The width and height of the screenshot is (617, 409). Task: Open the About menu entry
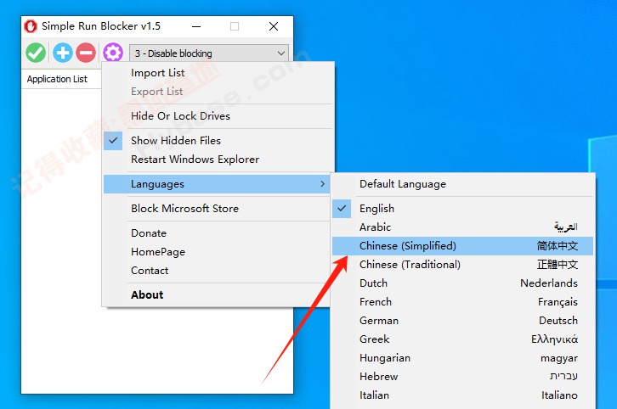(217, 295)
